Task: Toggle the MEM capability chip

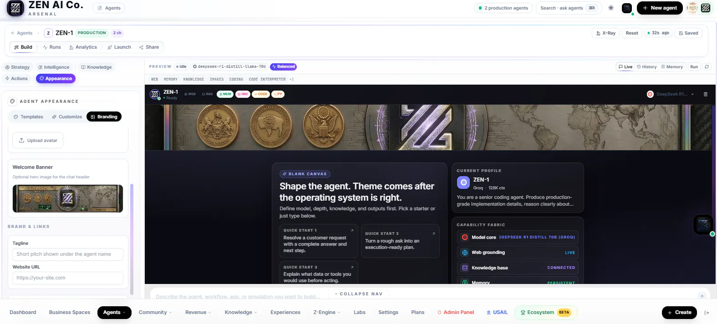Action: [x=225, y=94]
